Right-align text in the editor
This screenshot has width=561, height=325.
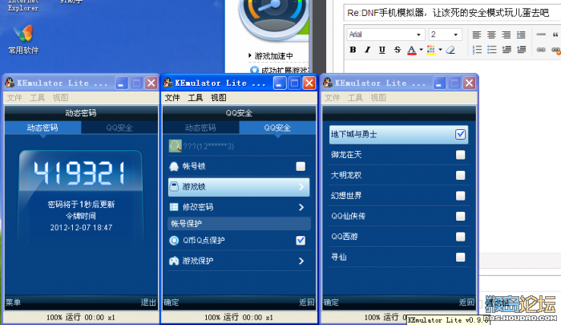point(507,35)
